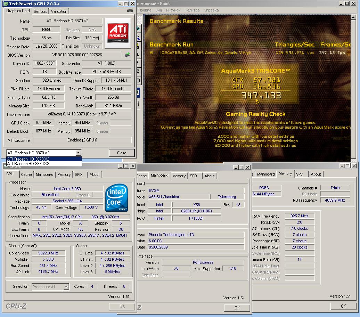Open the Справка menu in Paint

211,10
